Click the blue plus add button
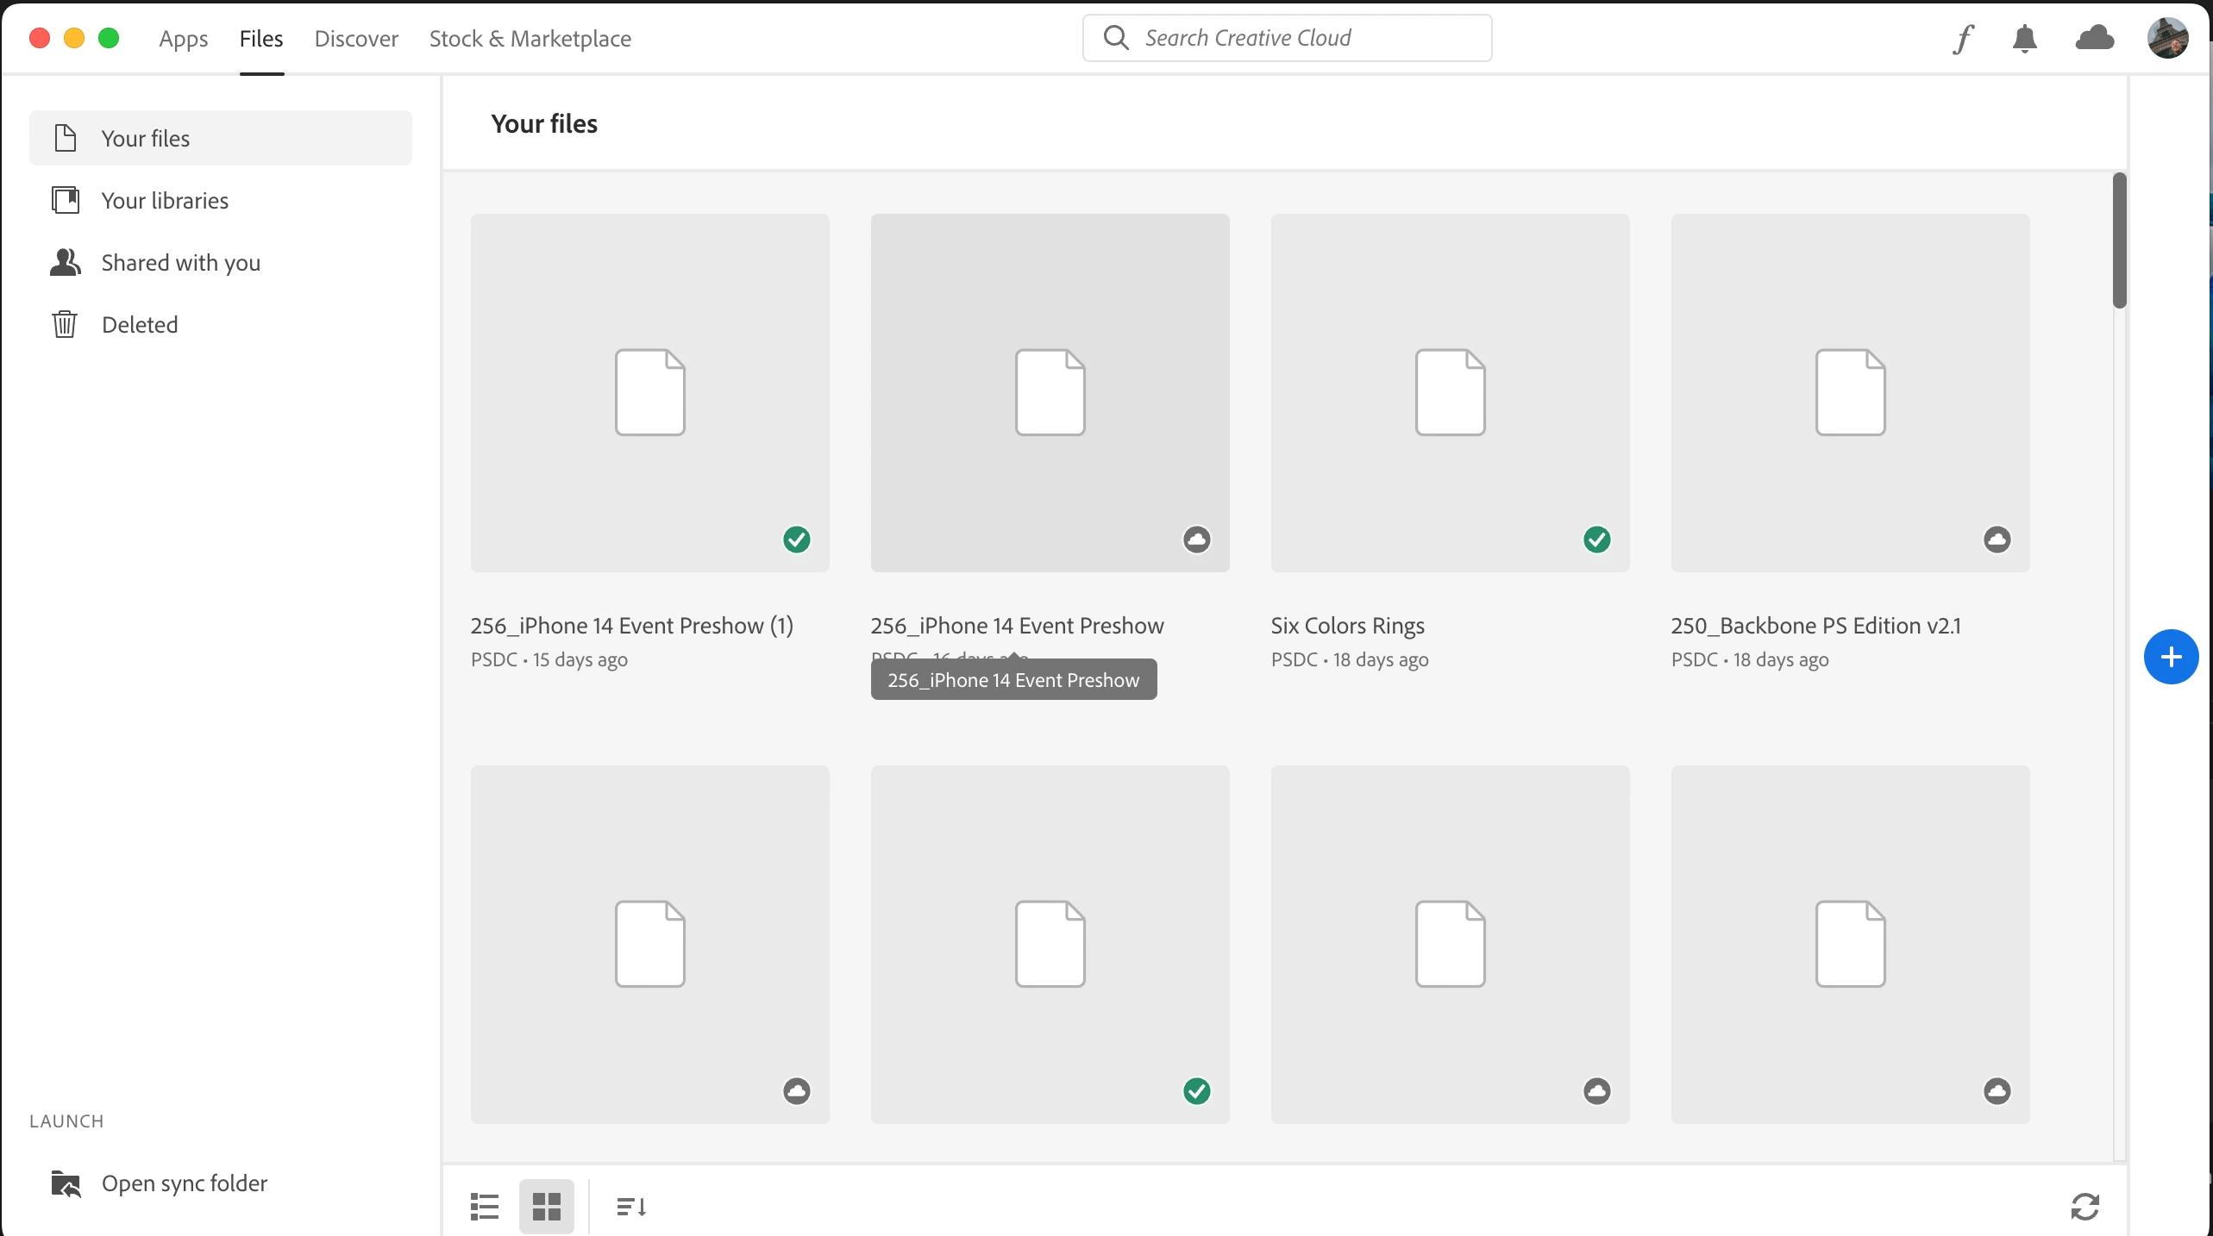2213x1236 pixels. point(2170,657)
